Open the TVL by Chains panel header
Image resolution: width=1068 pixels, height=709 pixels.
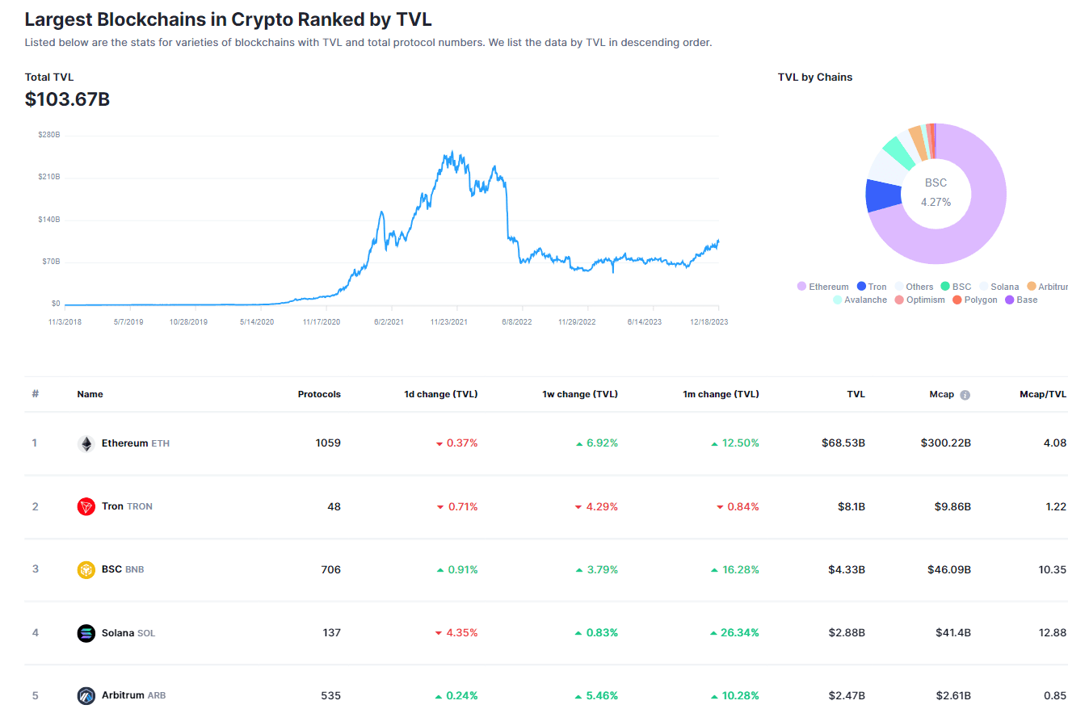coord(815,77)
